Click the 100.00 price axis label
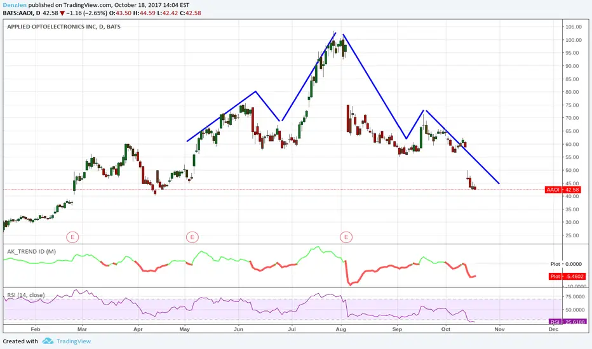The height and width of the screenshot is (349, 592). [x=573, y=40]
